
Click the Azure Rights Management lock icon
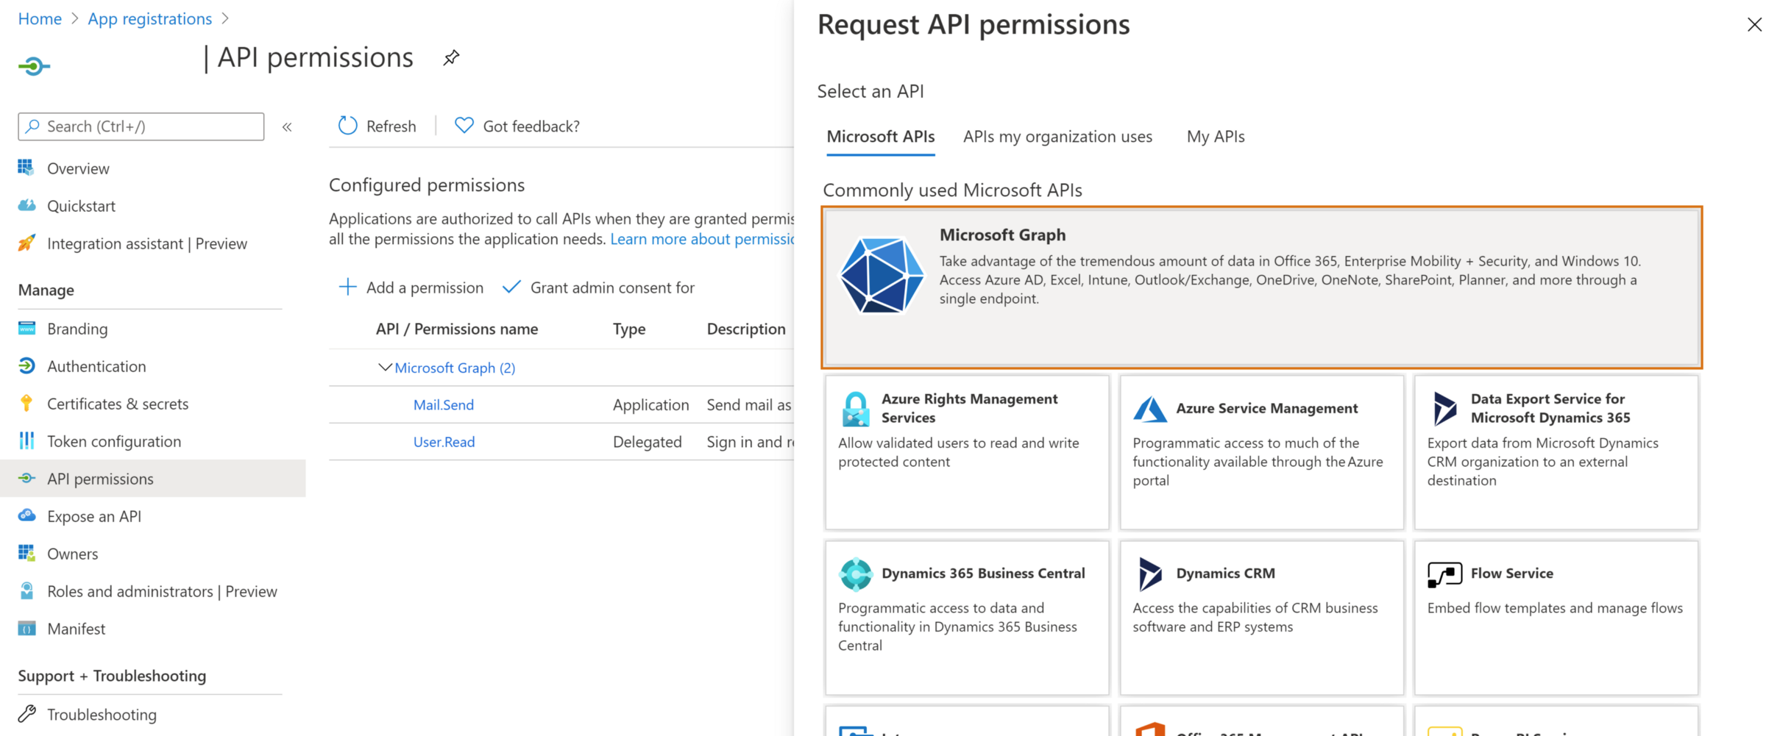click(x=855, y=409)
